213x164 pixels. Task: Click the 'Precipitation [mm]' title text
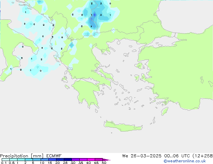click(22, 156)
